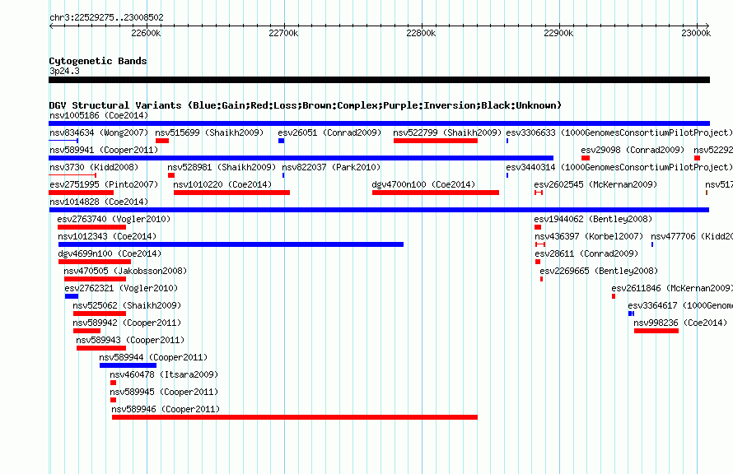Click the nsv477706 variant label
The height and width of the screenshot is (474, 733).
(692, 236)
